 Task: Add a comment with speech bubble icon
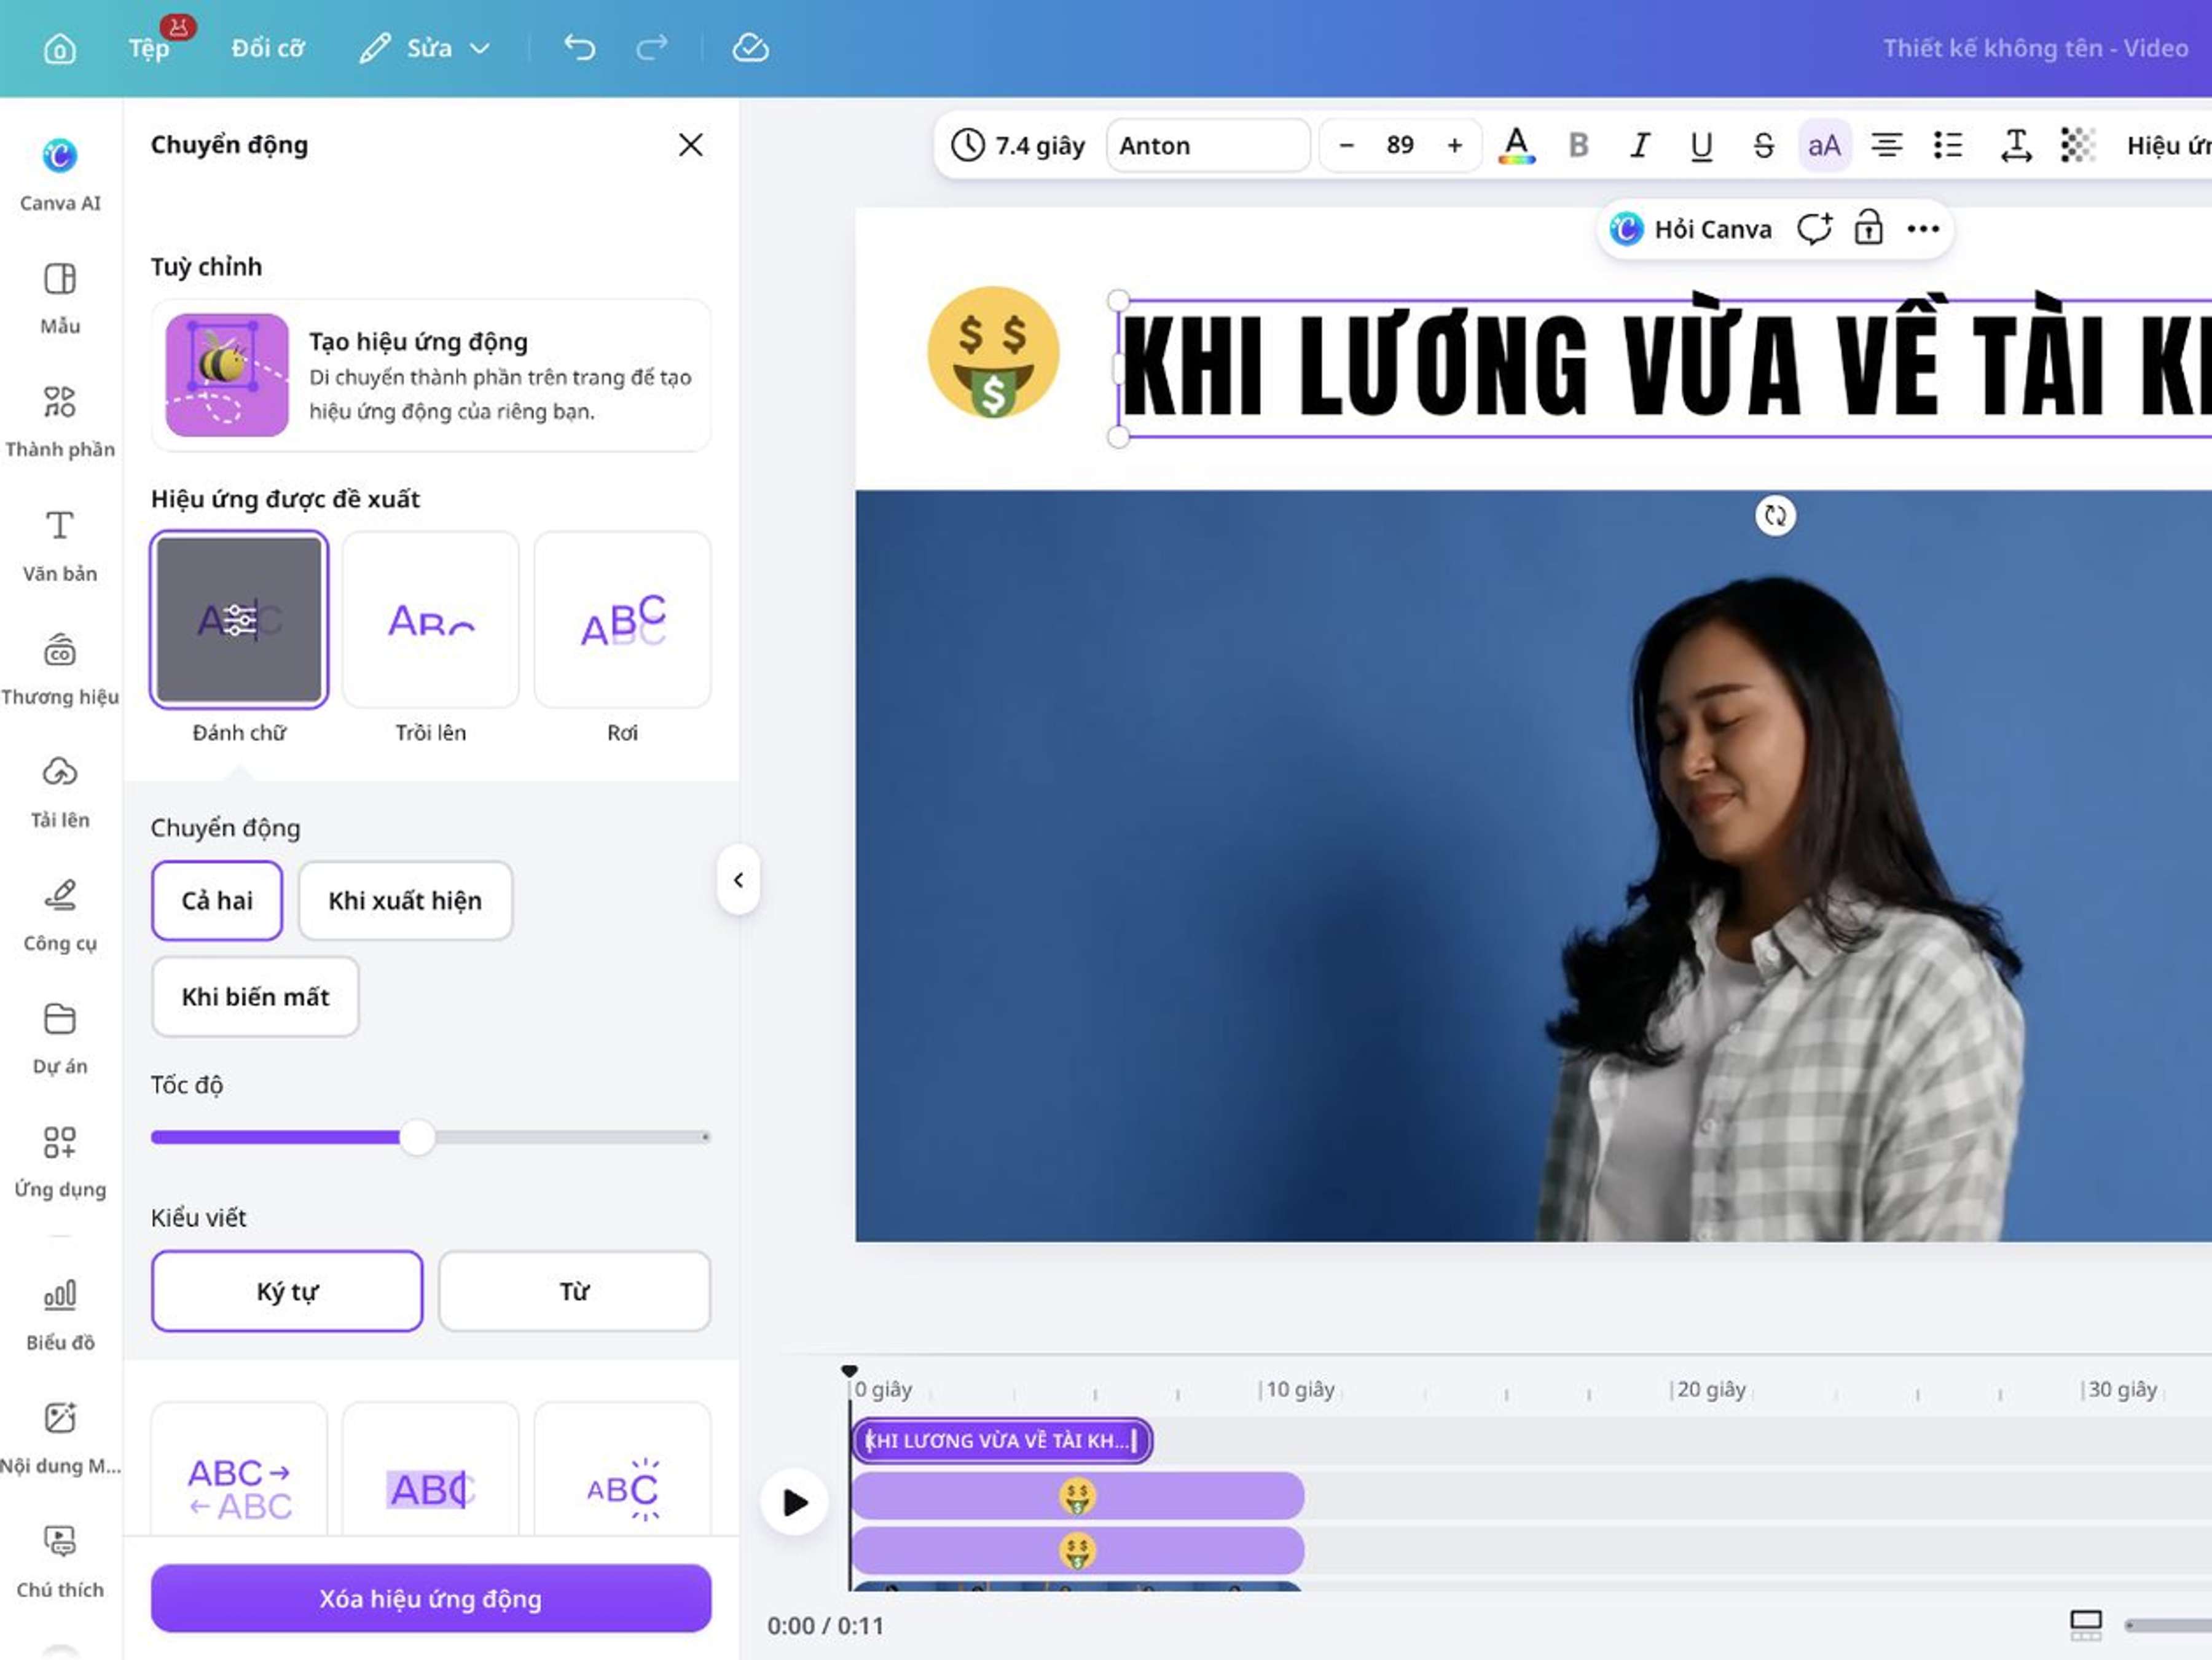coord(1814,229)
